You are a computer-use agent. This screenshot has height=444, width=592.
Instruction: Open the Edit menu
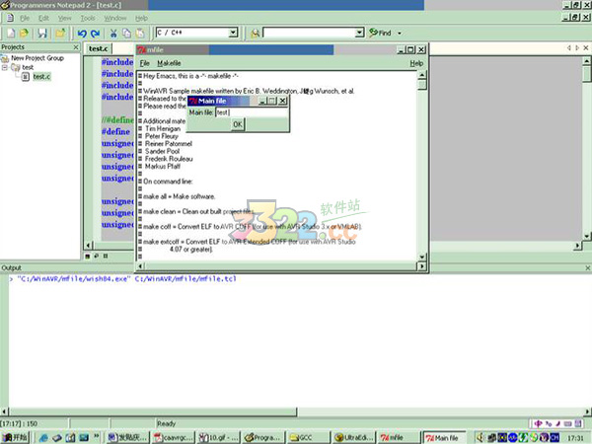[43, 18]
